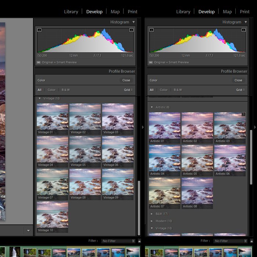Collapse Vintage (10) group in left panel
Viewport: 257px width, 257px height.
pyautogui.click(x=40, y=98)
